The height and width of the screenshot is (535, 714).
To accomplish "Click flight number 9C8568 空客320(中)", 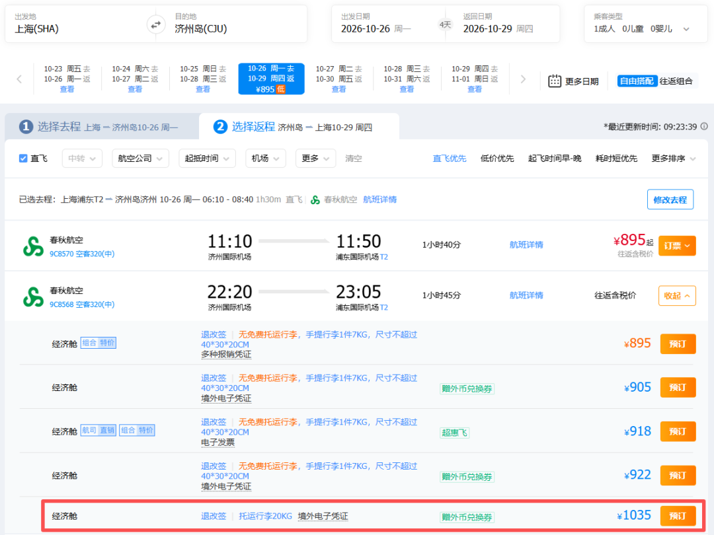I will click(x=82, y=304).
